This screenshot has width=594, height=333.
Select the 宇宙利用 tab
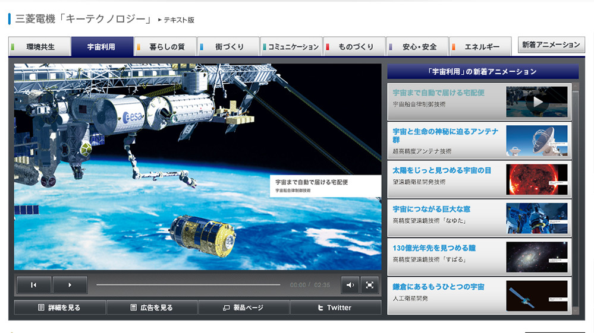[102, 46]
